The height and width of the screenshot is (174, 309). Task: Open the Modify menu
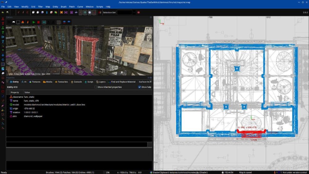[x=25, y=6]
